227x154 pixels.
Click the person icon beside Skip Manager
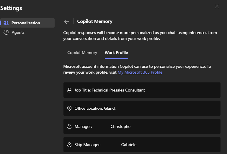point(69,145)
